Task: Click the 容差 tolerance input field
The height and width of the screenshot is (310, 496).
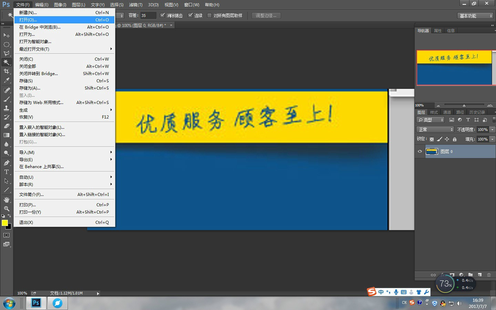Action: [x=148, y=15]
